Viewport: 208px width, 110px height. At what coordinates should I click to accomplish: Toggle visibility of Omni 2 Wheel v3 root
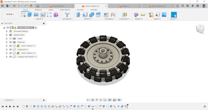click(x=8, y=28)
